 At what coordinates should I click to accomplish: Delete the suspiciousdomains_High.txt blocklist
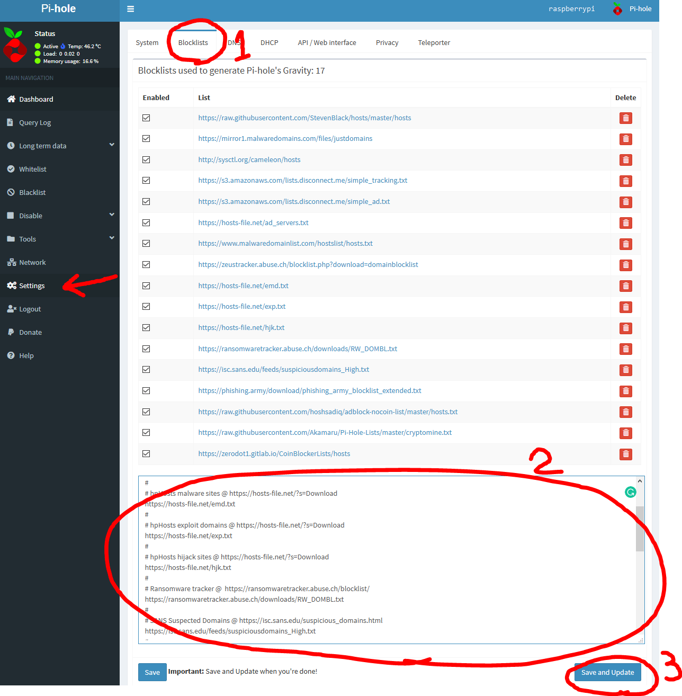coord(626,370)
